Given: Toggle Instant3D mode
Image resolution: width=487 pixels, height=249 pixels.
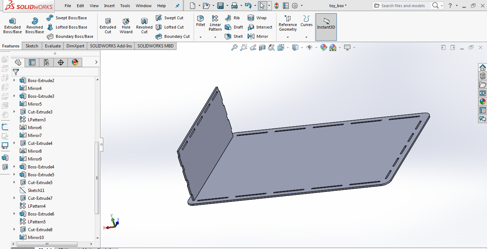Looking at the screenshot, I should pyautogui.click(x=326, y=27).
